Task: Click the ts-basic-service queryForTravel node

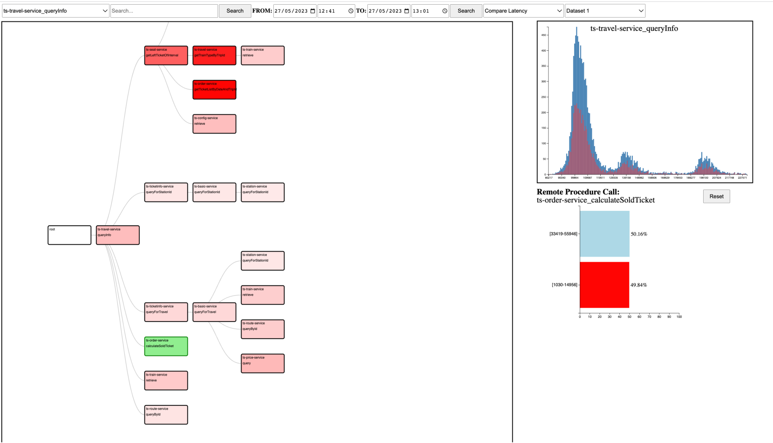Action: (214, 312)
